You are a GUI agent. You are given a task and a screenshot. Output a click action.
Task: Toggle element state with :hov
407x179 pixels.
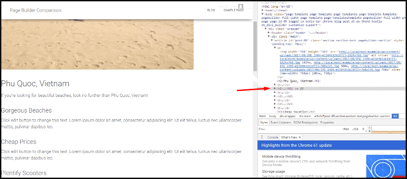(346, 129)
